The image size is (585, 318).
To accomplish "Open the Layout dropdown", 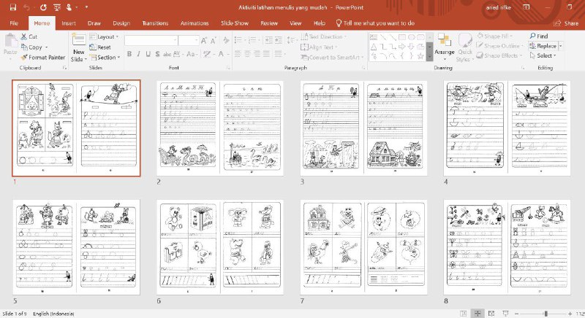I will [107, 36].
